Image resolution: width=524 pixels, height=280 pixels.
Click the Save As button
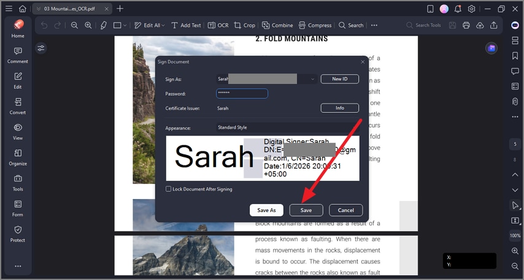pyautogui.click(x=266, y=210)
